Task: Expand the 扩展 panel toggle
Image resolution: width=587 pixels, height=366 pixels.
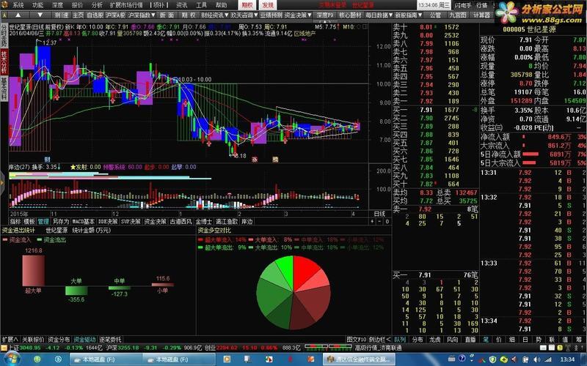Action: click(10, 340)
